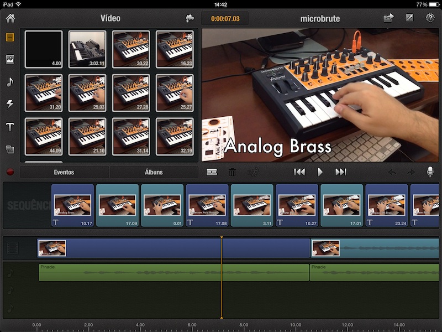Open the photos library icon
442x332 pixels.
10,59
